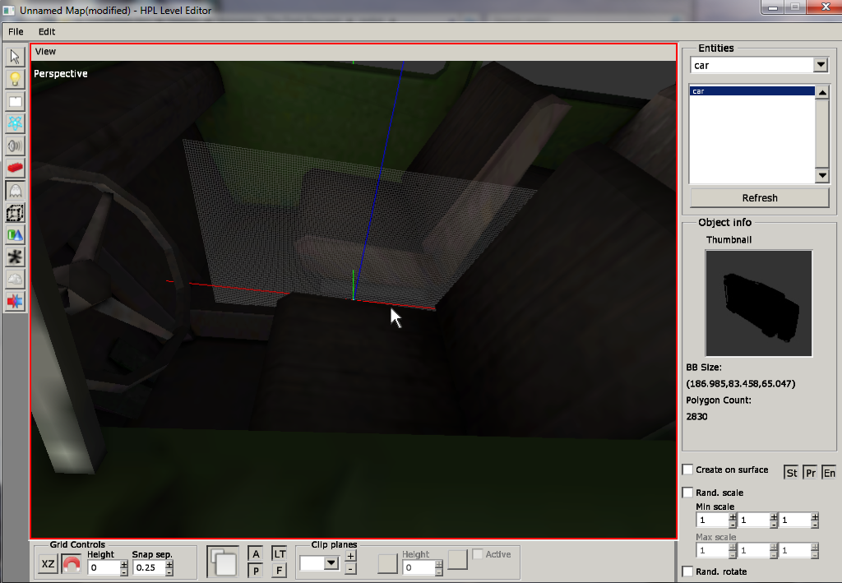Click the XZ grid plane button

tap(49, 565)
